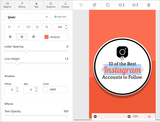Select the Text tab
The width and height of the screenshot is (160, 122).
tap(36, 5)
